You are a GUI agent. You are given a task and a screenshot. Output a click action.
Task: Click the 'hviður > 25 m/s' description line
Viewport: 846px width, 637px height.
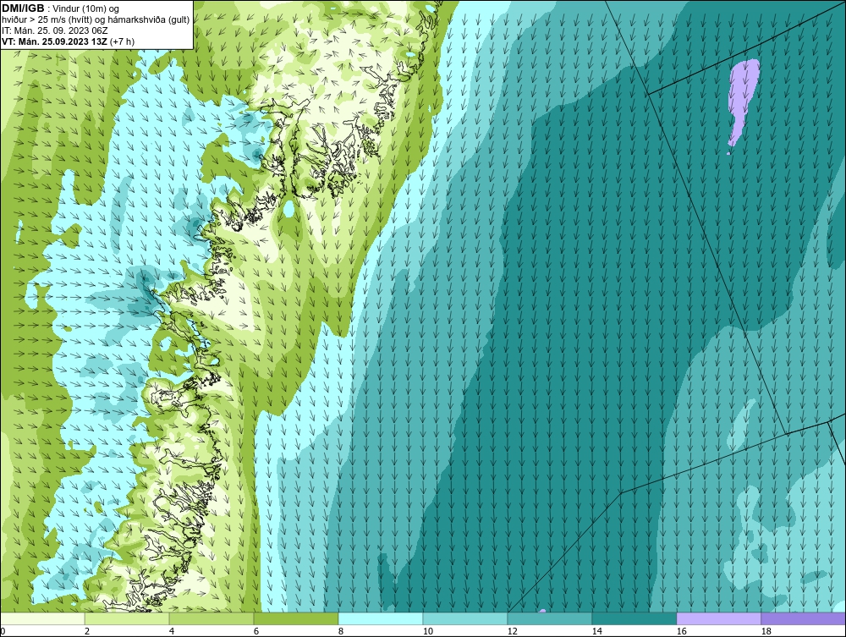[96, 20]
